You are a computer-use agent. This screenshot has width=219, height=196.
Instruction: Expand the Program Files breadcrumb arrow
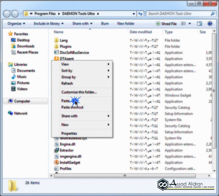pos(59,14)
